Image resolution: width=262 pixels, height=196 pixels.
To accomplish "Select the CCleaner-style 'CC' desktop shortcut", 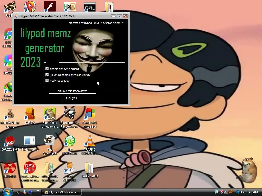I will [8, 60].
